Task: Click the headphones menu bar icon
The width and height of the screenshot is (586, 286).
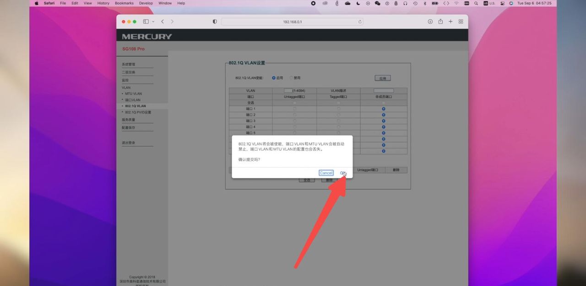Action: click(406, 3)
